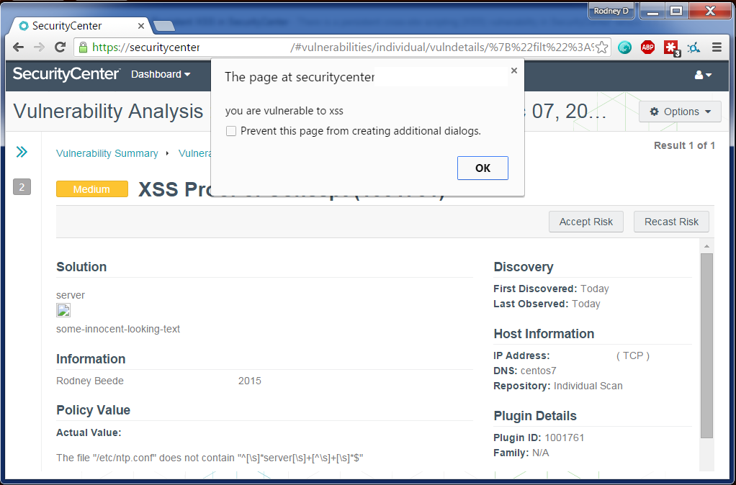This screenshot has height=485, width=736.
Task: Open the Vulnerability Summary breadcrumb link
Action: coord(107,153)
